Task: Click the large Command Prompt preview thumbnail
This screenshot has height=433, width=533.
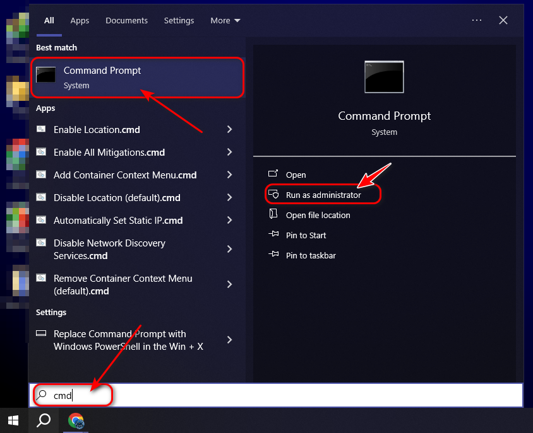Action: (384, 77)
